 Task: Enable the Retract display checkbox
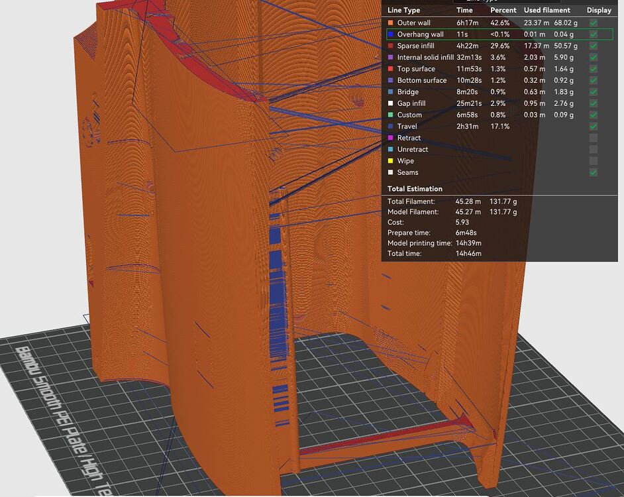coord(593,138)
